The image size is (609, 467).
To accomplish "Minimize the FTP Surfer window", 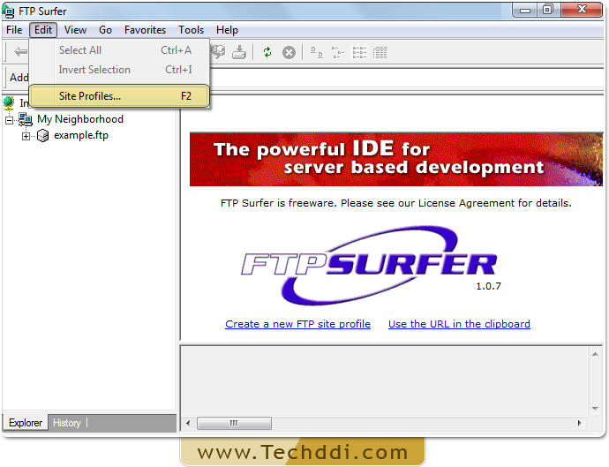I will 525,10.
